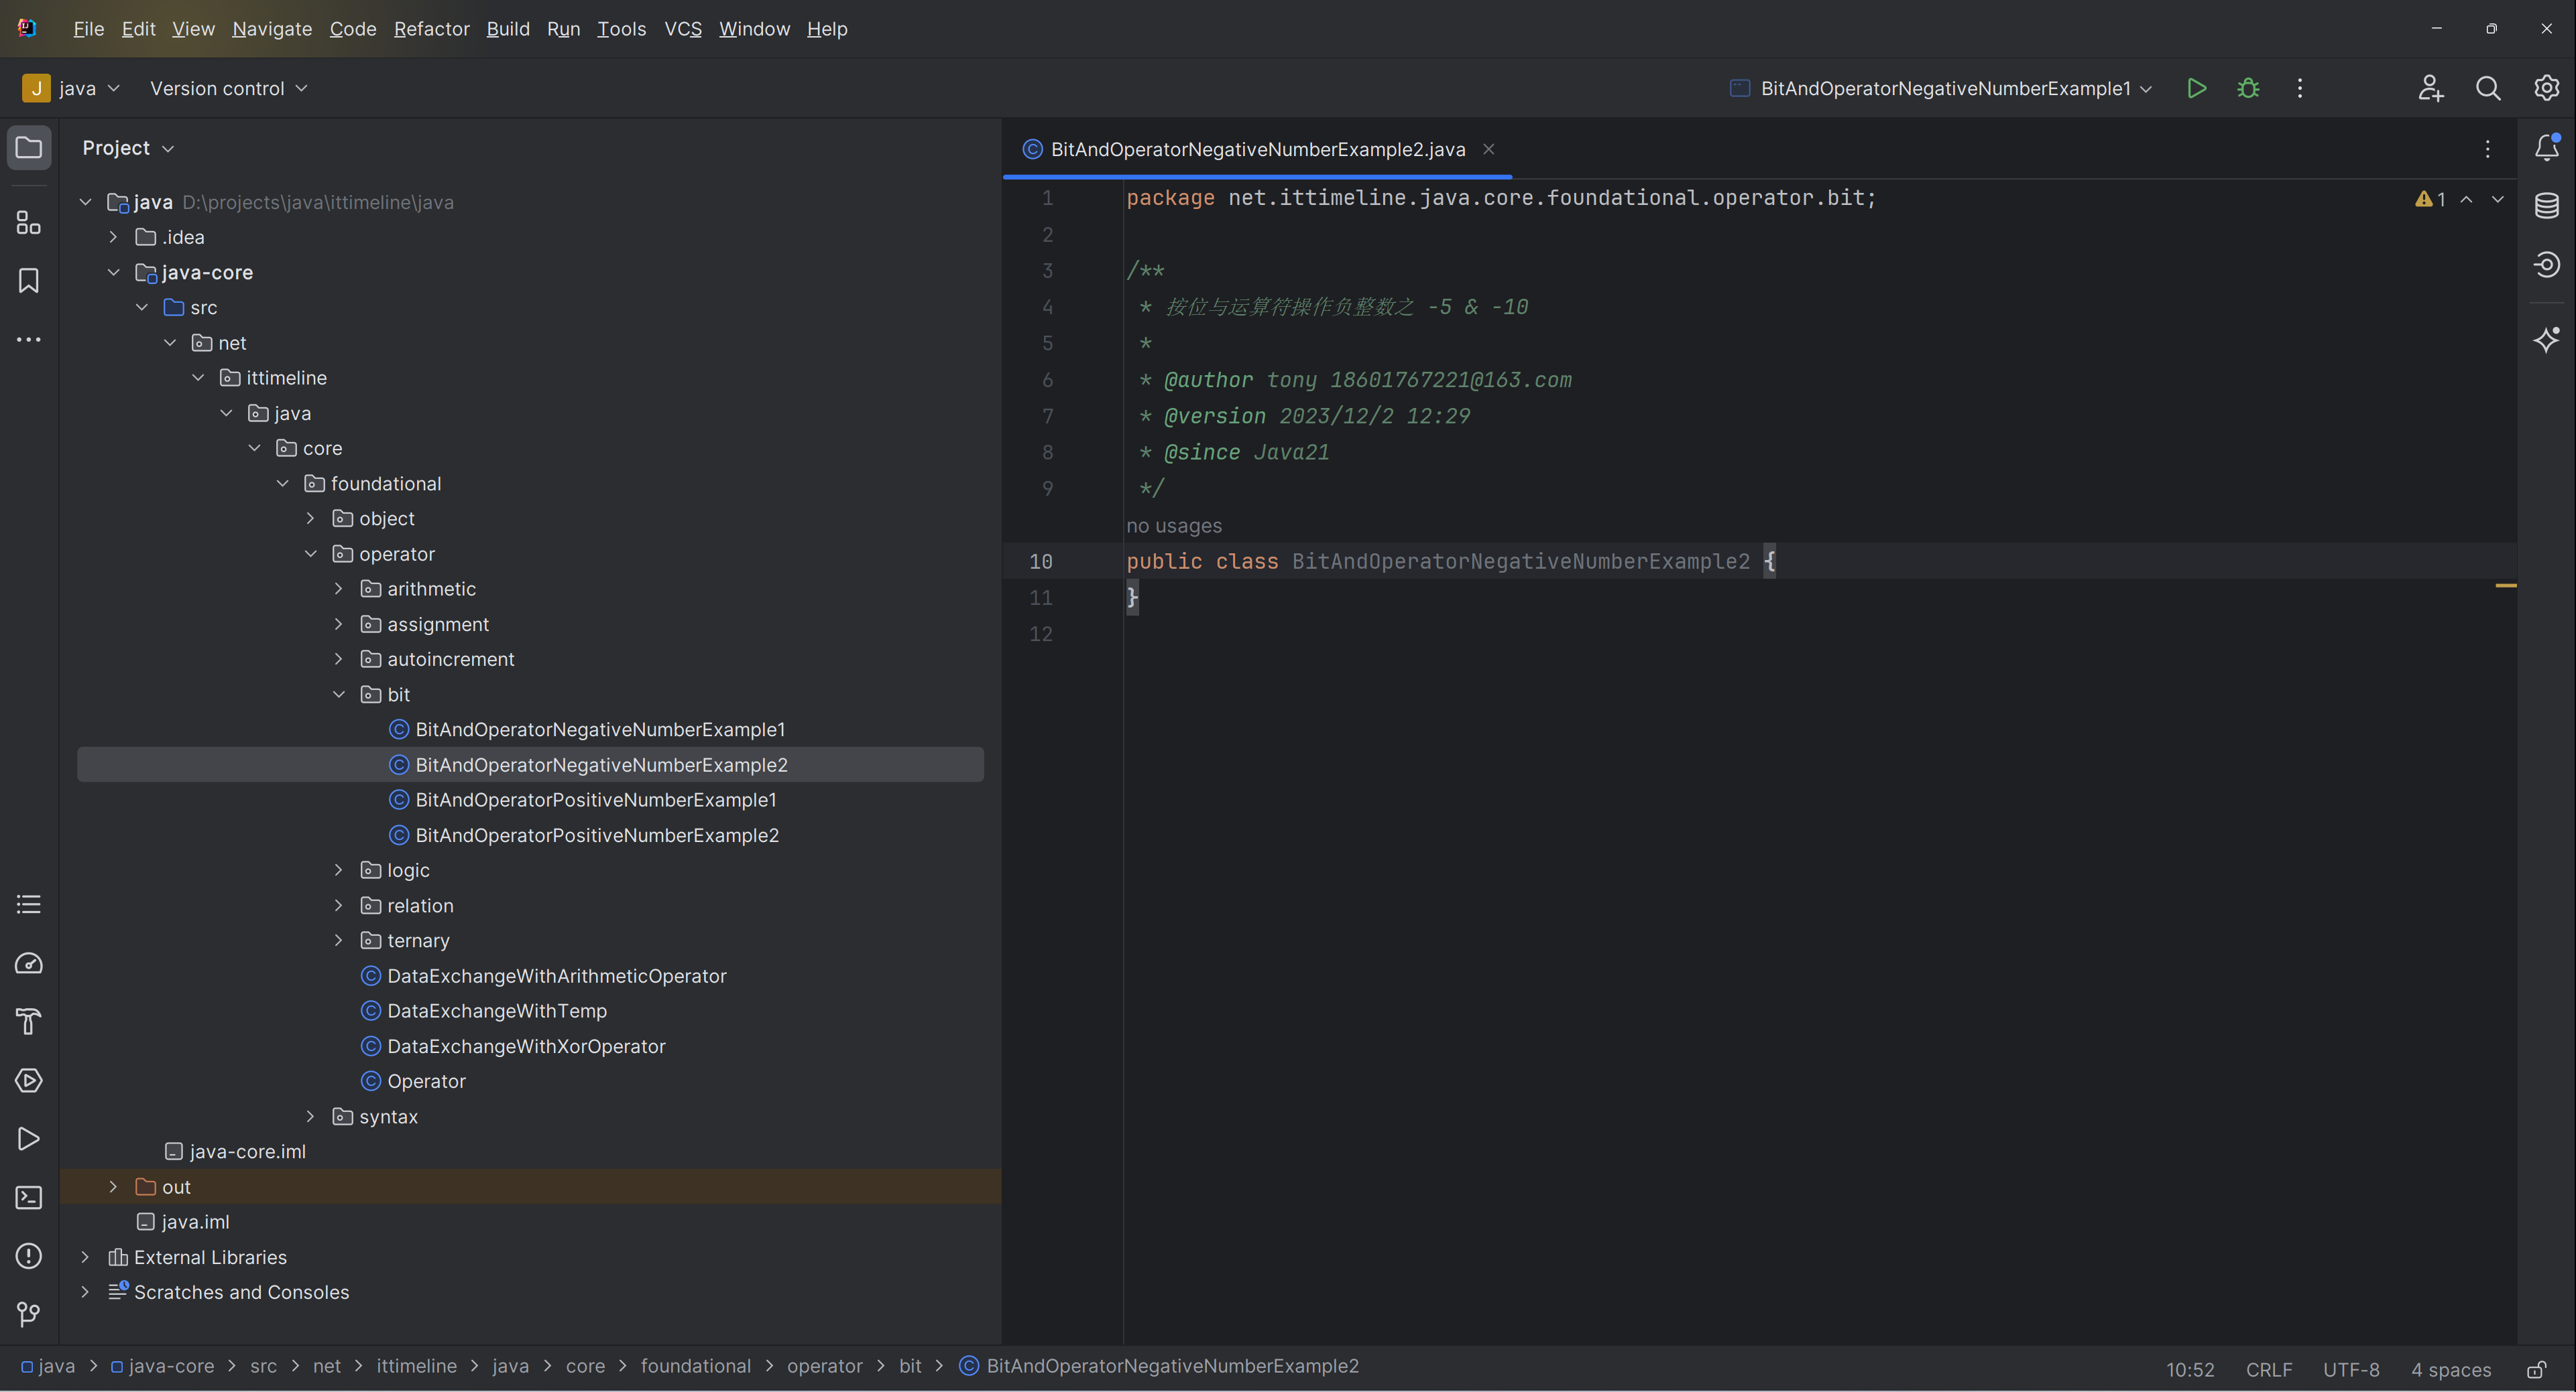The height and width of the screenshot is (1392, 2576).
Task: Open Project view mode dropdown
Action: tap(128, 148)
